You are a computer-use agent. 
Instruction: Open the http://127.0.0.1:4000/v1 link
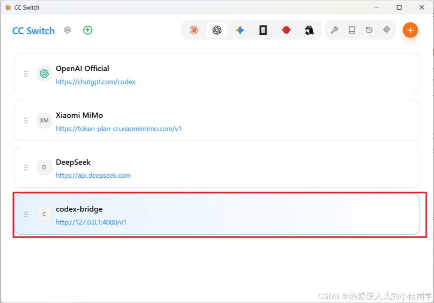(x=91, y=222)
